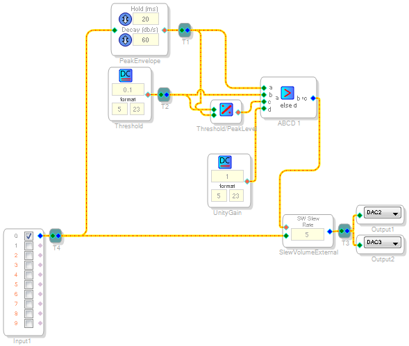
Task: Select the ABCD 1 block label
Action: 289,123
